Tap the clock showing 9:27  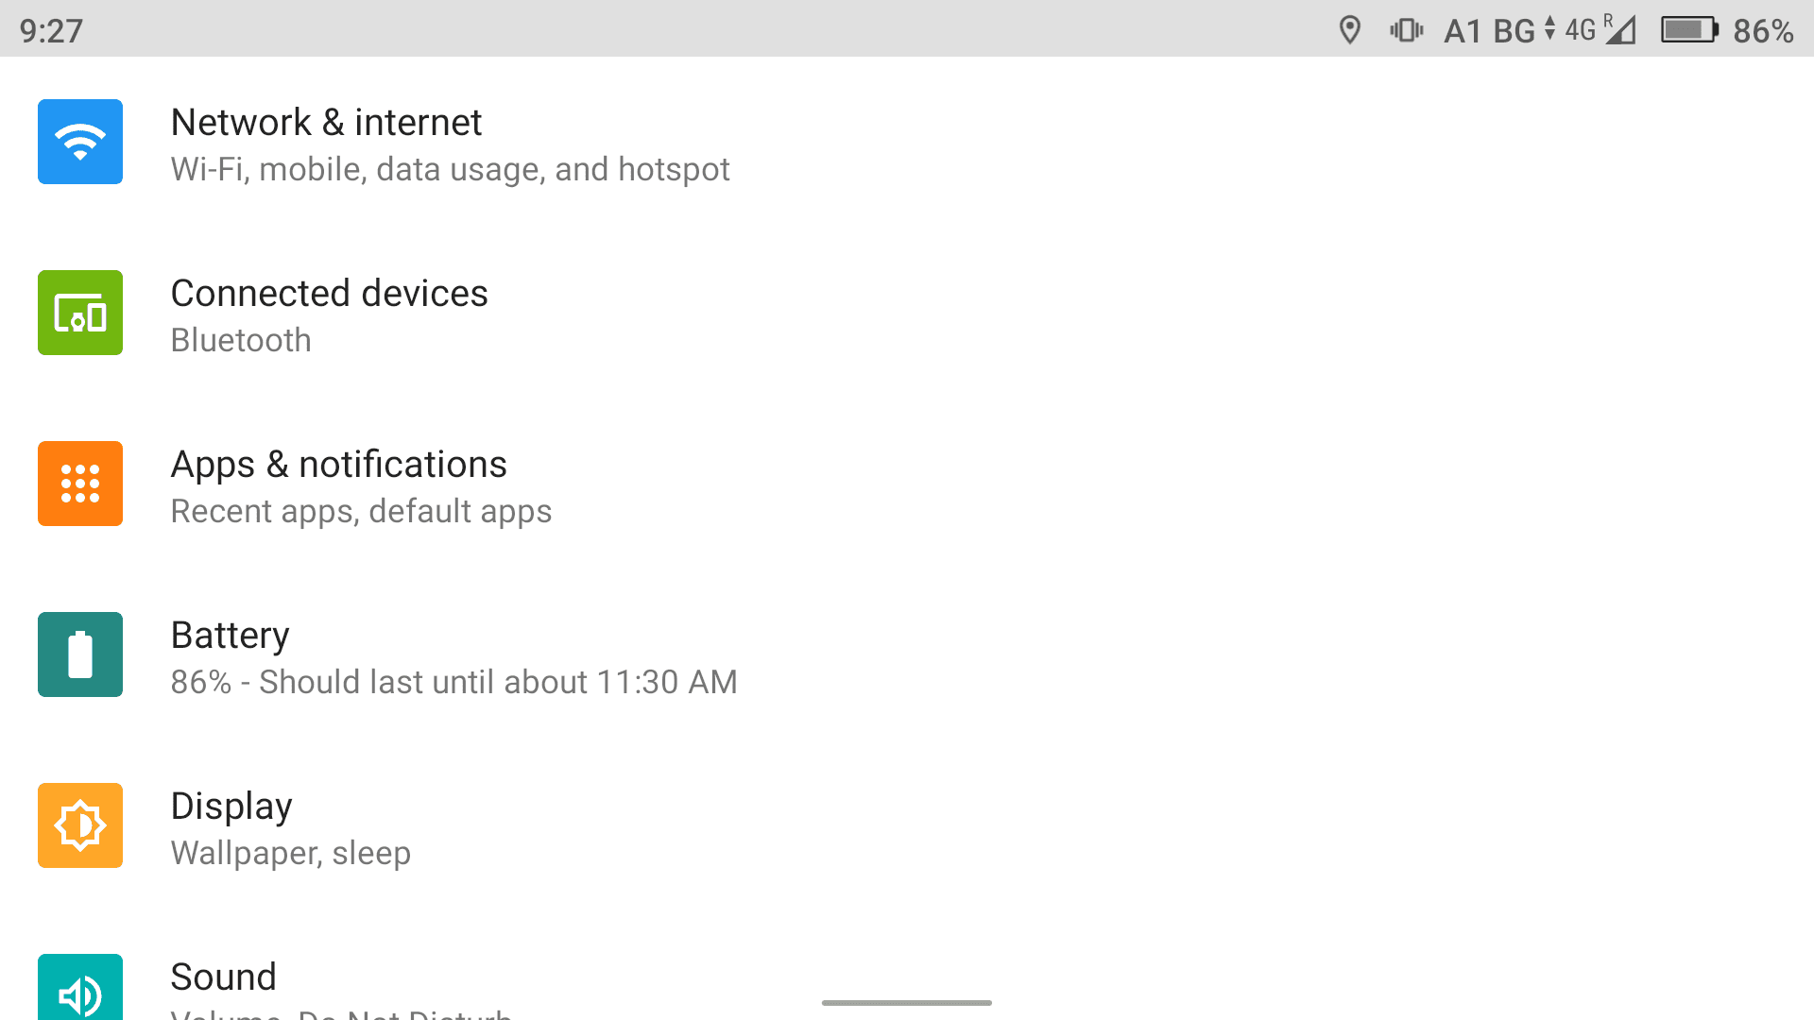(51, 31)
